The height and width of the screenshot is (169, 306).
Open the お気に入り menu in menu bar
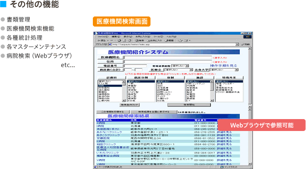[x=143, y=37]
